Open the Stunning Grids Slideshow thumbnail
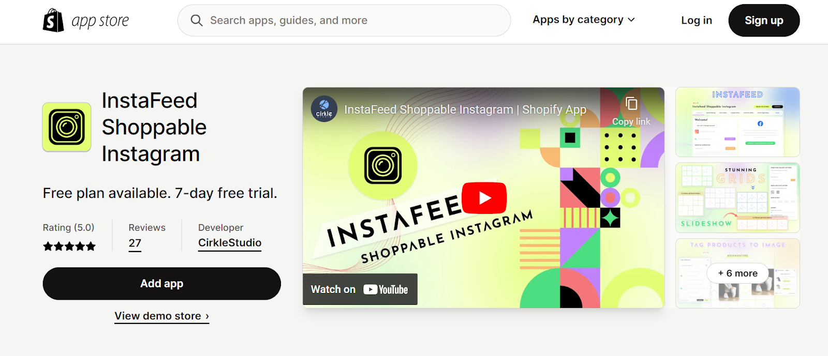The width and height of the screenshot is (828, 356). coord(737,198)
